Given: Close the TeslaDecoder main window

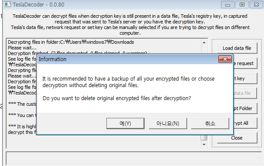Looking at the screenshot, I should coord(256,5).
